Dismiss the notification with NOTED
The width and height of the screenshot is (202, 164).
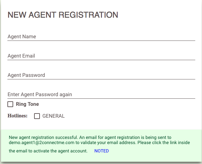[102, 151]
